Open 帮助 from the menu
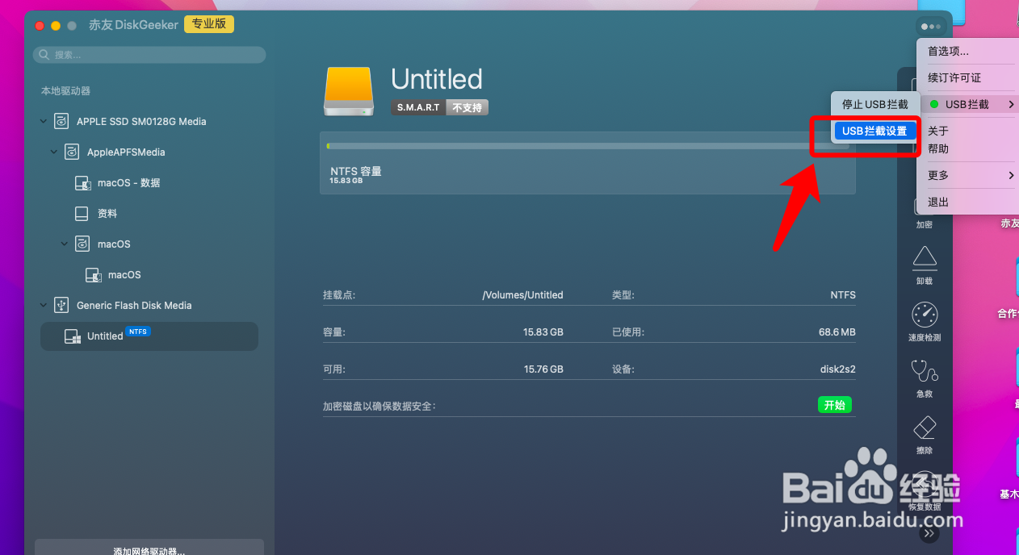This screenshot has height=555, width=1019. pos(938,148)
